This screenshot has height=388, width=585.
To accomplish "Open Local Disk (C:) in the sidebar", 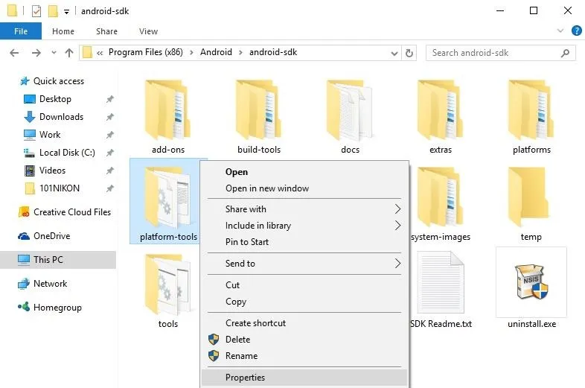I will (x=60, y=153).
